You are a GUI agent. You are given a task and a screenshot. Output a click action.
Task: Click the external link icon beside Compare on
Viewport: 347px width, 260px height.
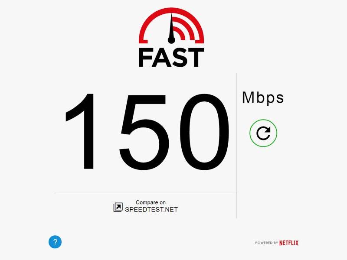pyautogui.click(x=118, y=207)
